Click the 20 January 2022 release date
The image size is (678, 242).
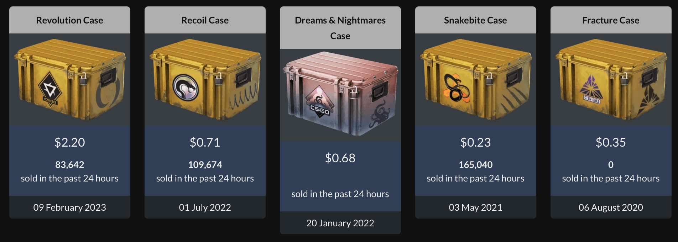click(x=340, y=223)
